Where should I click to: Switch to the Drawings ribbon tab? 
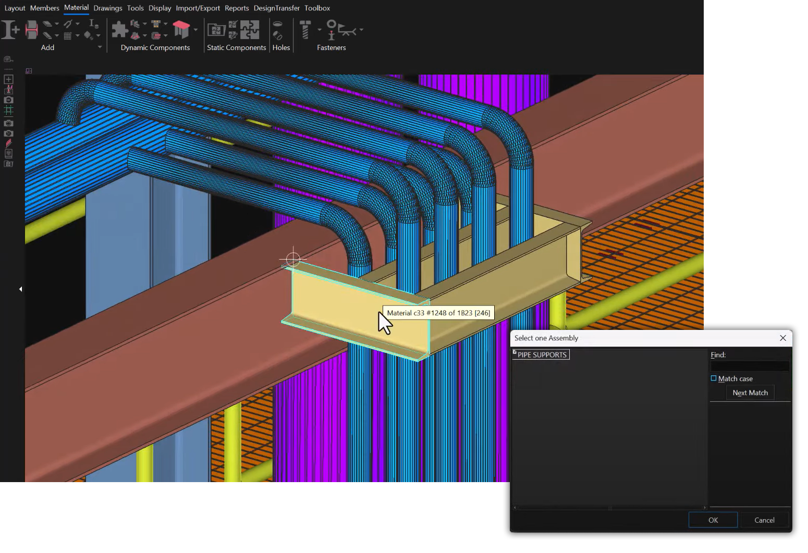(x=107, y=8)
